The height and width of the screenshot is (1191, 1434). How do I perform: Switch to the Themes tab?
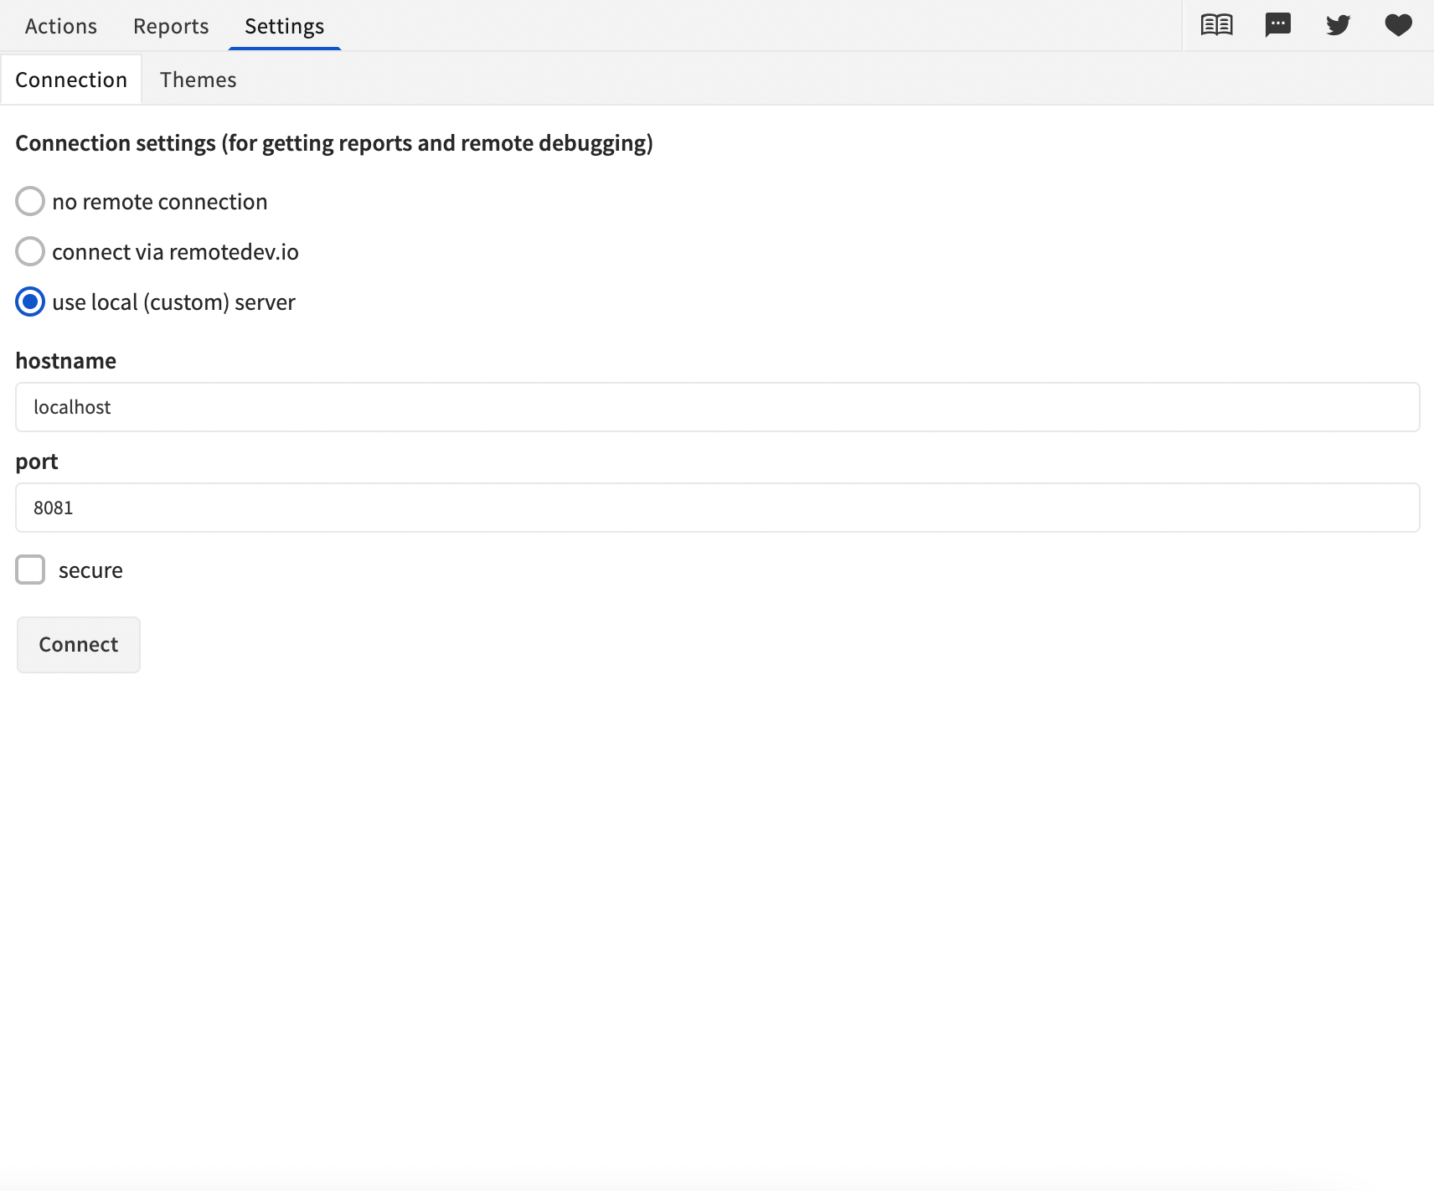pyautogui.click(x=199, y=79)
